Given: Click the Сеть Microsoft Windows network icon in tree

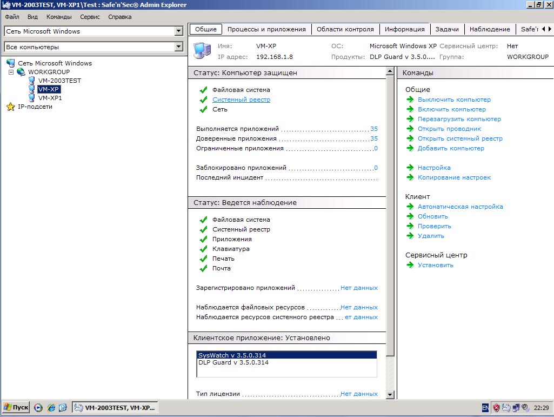Looking at the screenshot, I should (11, 63).
